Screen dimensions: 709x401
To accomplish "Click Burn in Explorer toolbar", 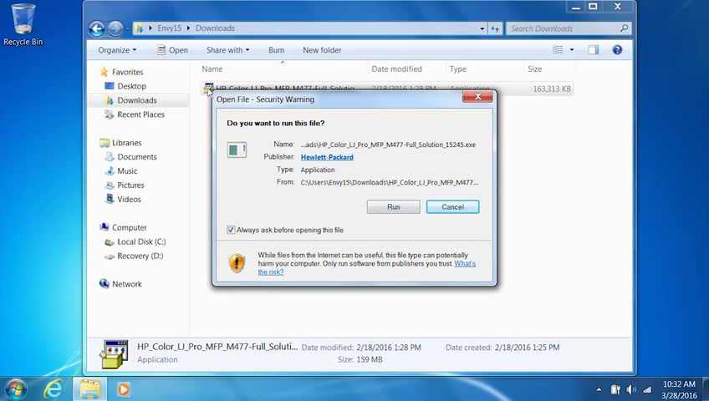I will click(276, 50).
